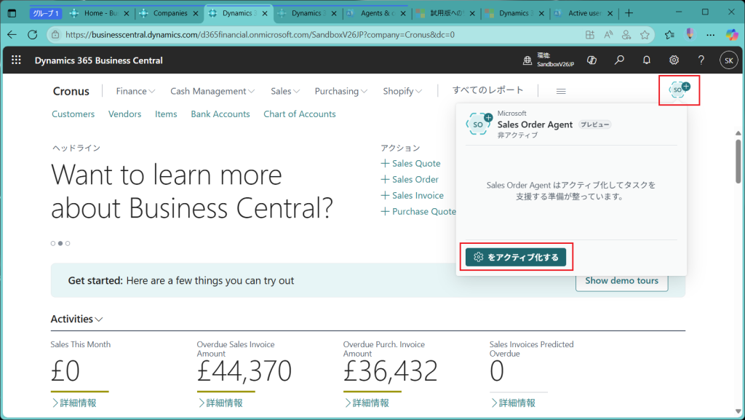Open browser split screen icon
Image resolution: width=745 pixels, height=420 pixels.
pyautogui.click(x=589, y=35)
